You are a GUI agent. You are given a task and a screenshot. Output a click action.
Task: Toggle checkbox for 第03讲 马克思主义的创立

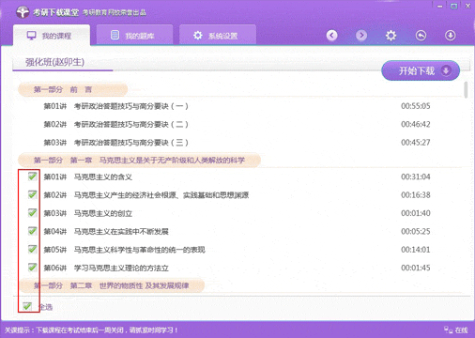pyautogui.click(x=32, y=212)
